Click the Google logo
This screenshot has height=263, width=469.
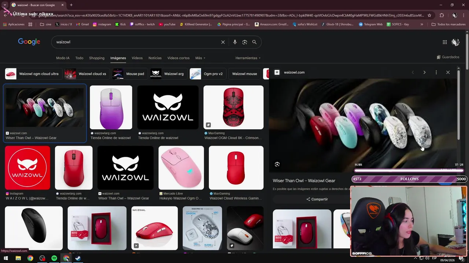pos(29,42)
